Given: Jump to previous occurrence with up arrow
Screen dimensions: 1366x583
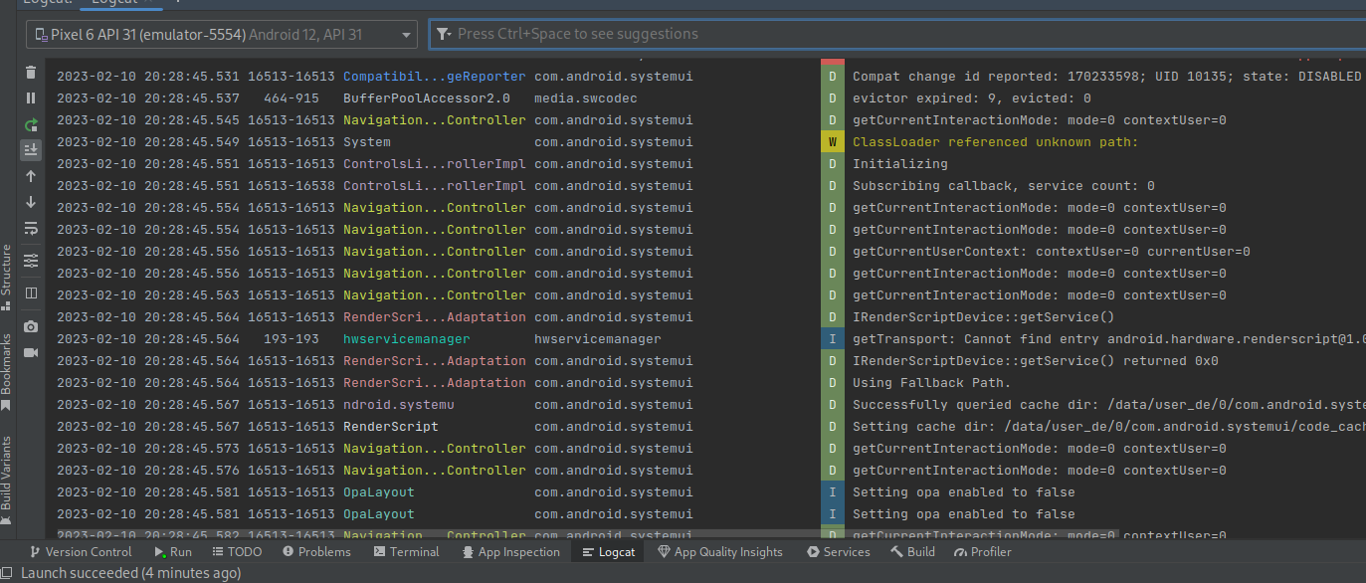Looking at the screenshot, I should 30,176.
